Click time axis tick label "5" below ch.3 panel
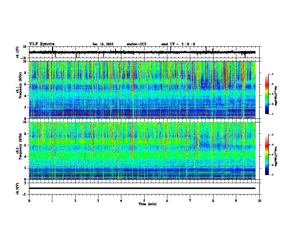The image size is (292, 225). pos(144,200)
